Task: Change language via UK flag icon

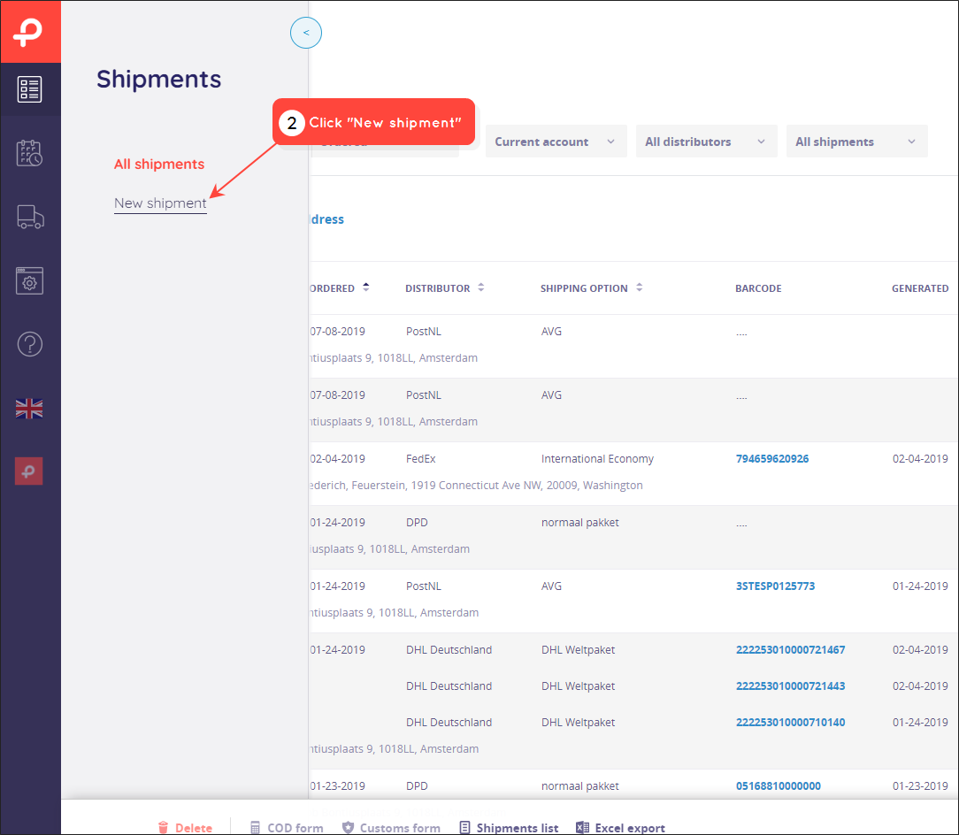Action: point(29,408)
